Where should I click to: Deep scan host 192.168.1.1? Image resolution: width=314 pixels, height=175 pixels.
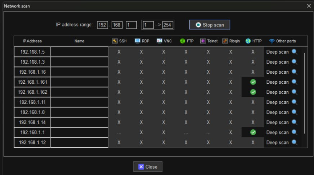(x=277, y=132)
